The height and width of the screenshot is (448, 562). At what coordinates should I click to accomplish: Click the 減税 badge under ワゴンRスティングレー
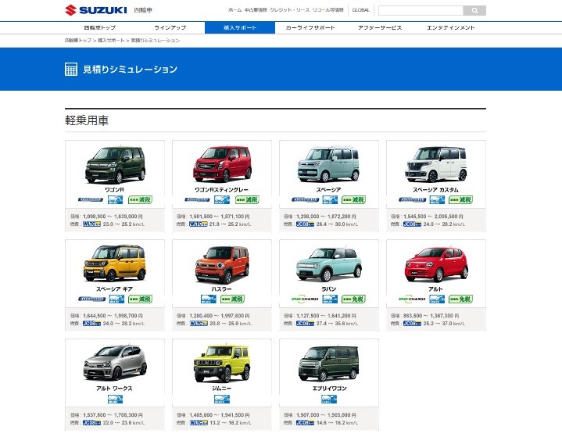[x=247, y=200]
